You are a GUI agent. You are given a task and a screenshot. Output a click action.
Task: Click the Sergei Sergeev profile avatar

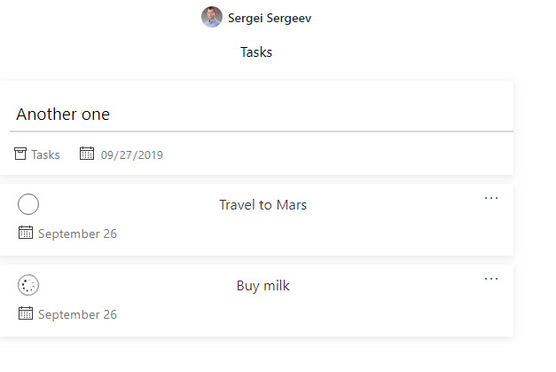click(212, 17)
